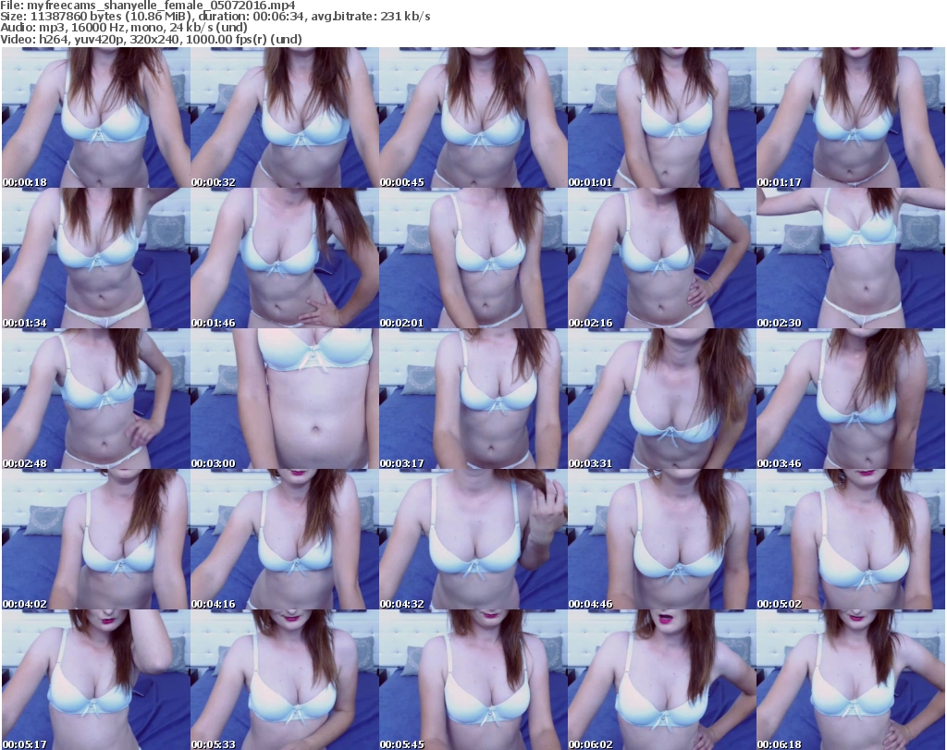The image size is (947, 750).
Task: Pick the thumbnail stamped 00:03:17
Action: tap(473, 400)
